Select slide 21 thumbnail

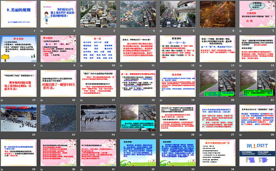pyautogui.click(x=257, y=83)
